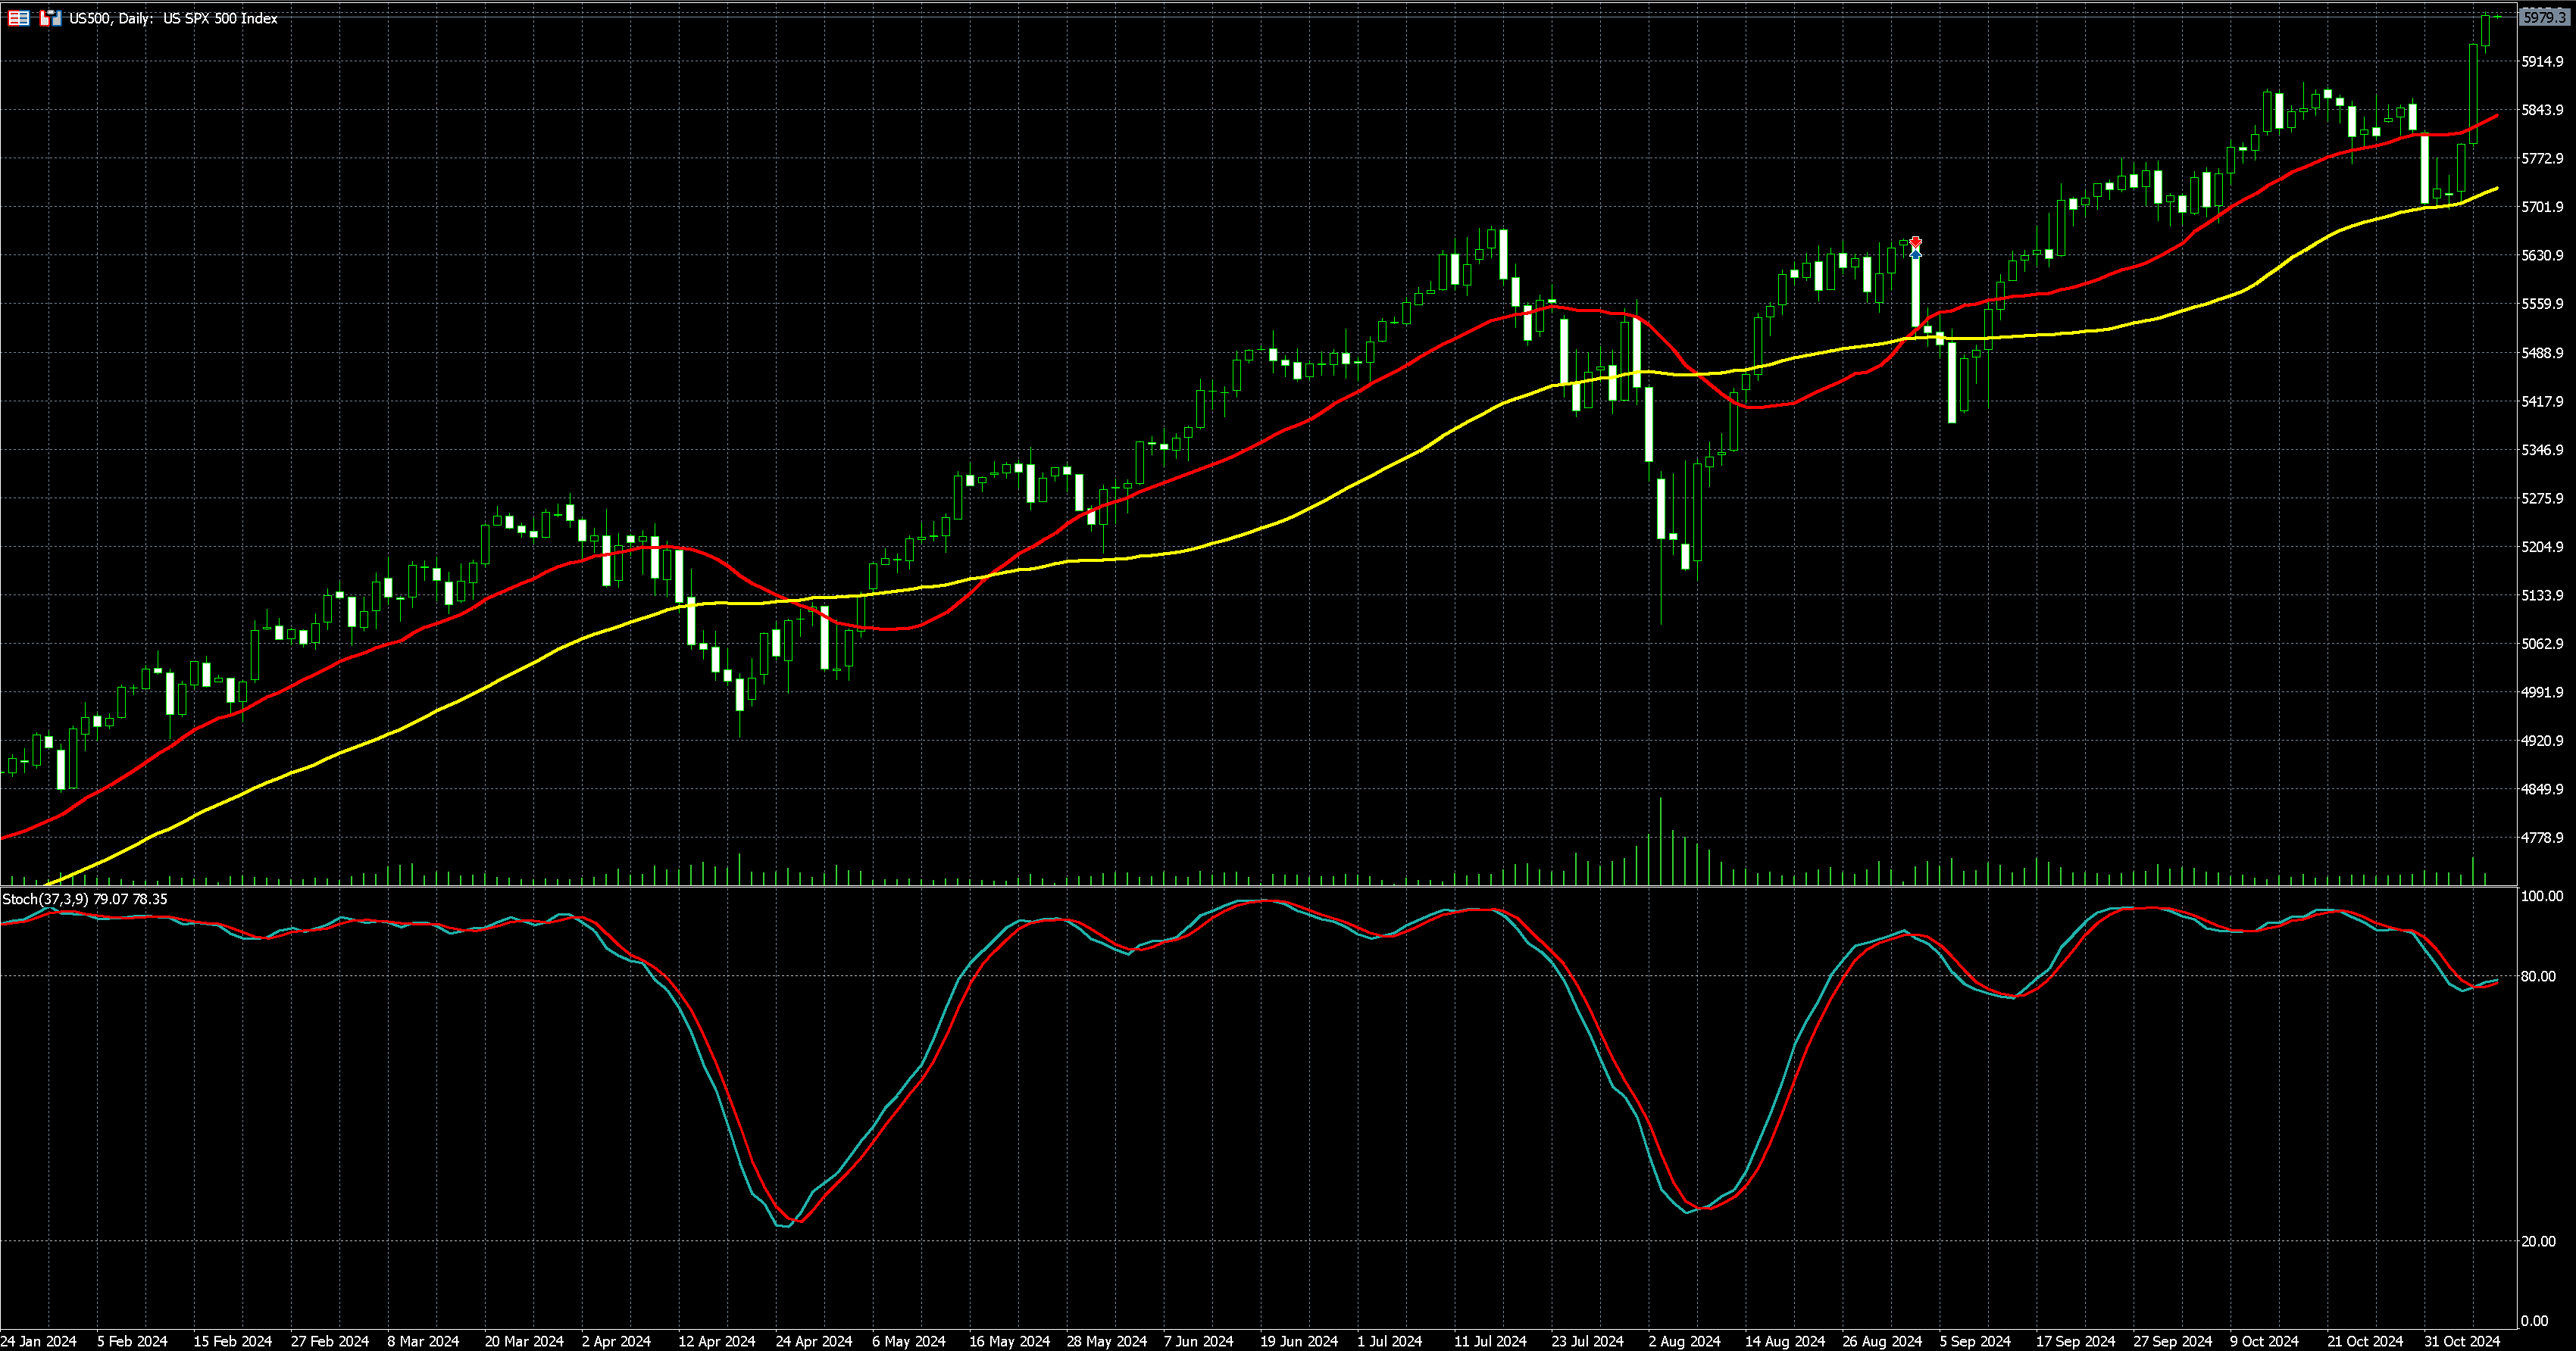2576x1351 pixels.
Task: Click the 20.00 stochastic level label
Action: tap(2540, 1241)
